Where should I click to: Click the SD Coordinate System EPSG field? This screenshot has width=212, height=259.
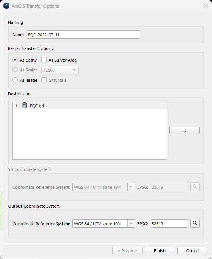(x=169, y=187)
